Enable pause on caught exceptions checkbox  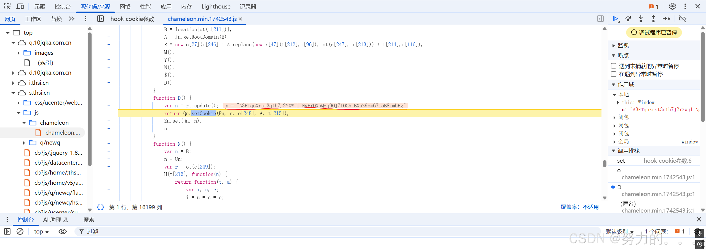click(x=614, y=74)
